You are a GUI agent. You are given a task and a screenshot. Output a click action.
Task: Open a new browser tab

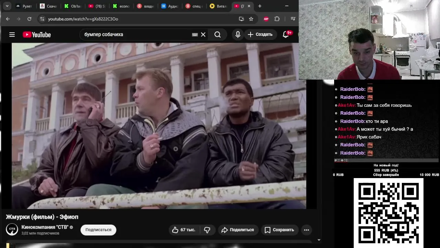click(x=260, y=6)
